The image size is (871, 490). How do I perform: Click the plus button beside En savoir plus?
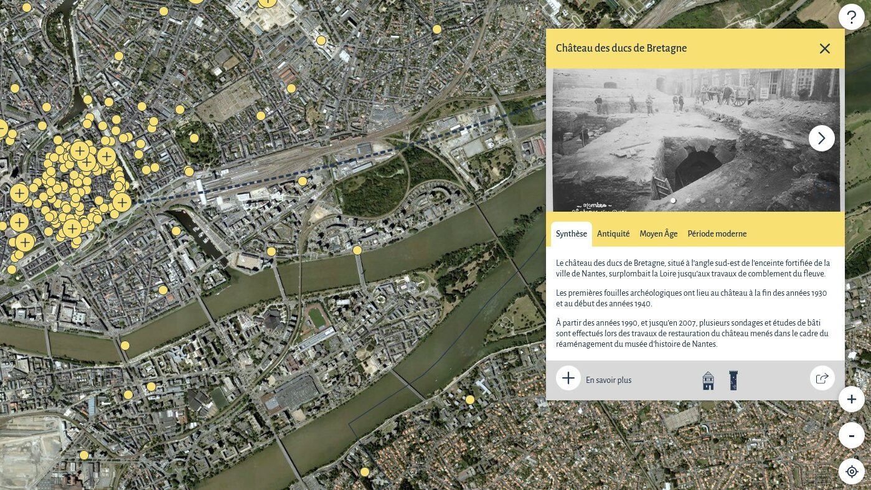(568, 379)
